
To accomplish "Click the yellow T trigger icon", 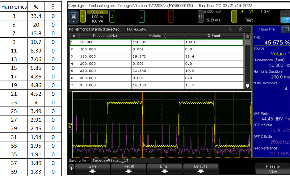I will click(234, 16).
